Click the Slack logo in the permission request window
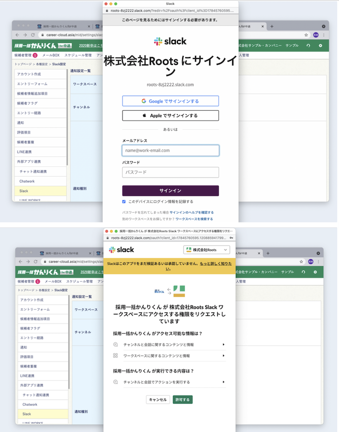The image size is (339, 432). 121,250
